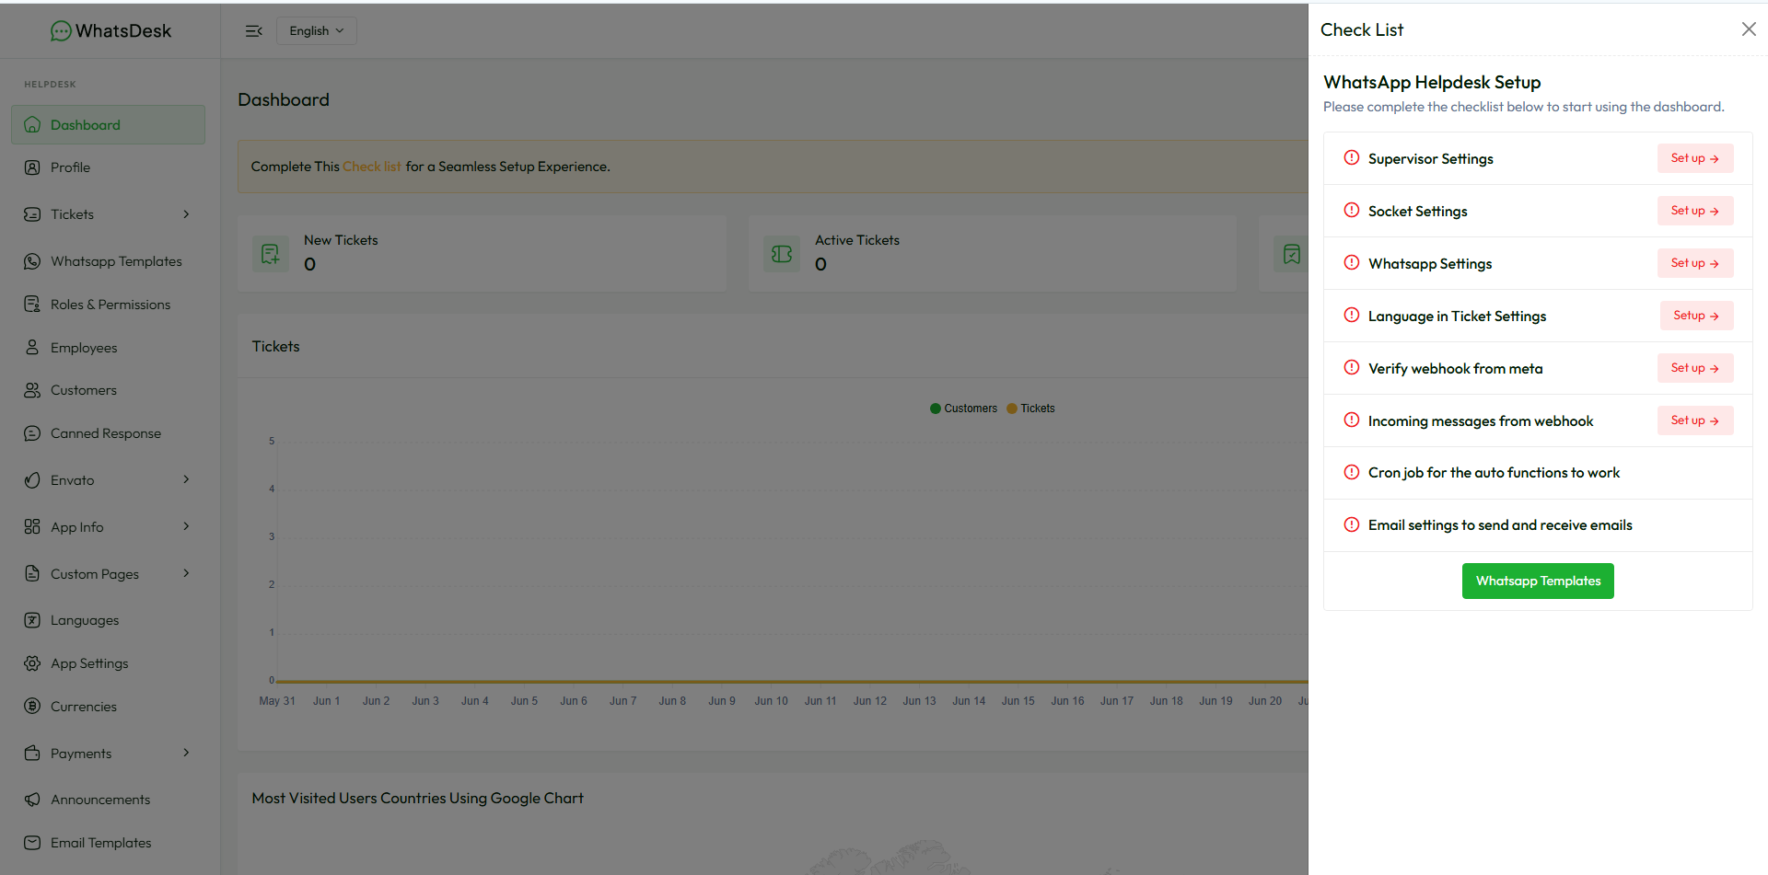Click the Active Tickets count card
Image resolution: width=1768 pixels, height=875 pixels.
click(993, 254)
